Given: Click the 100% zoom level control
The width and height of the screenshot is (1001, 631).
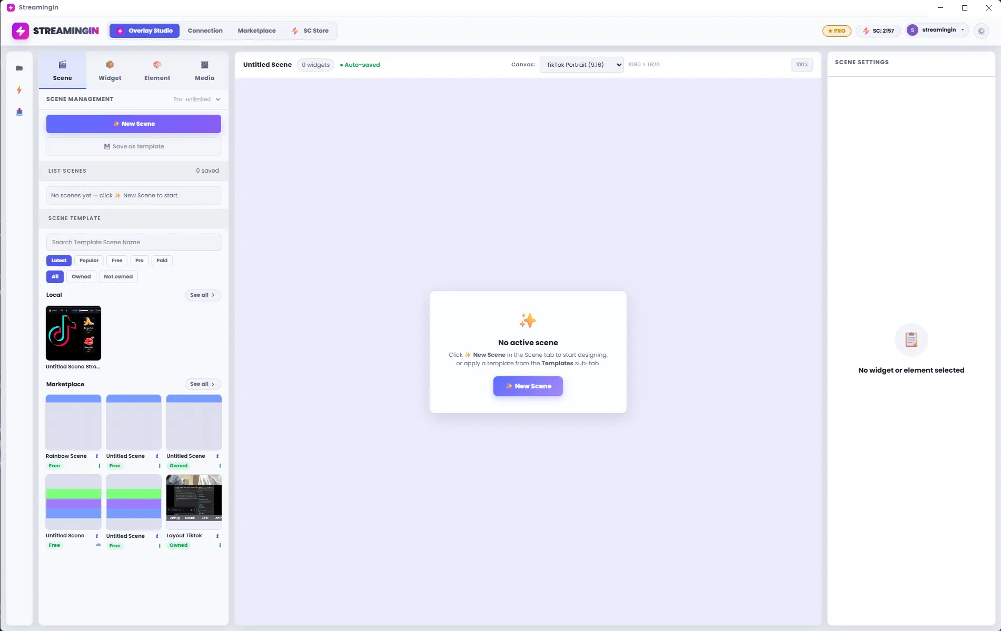Looking at the screenshot, I should [x=802, y=65].
